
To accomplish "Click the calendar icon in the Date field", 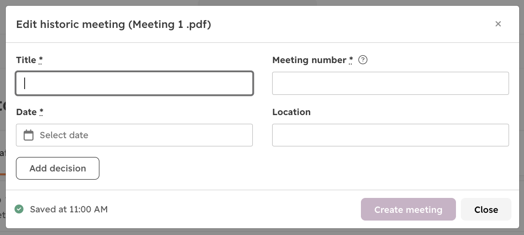I will (28, 135).
